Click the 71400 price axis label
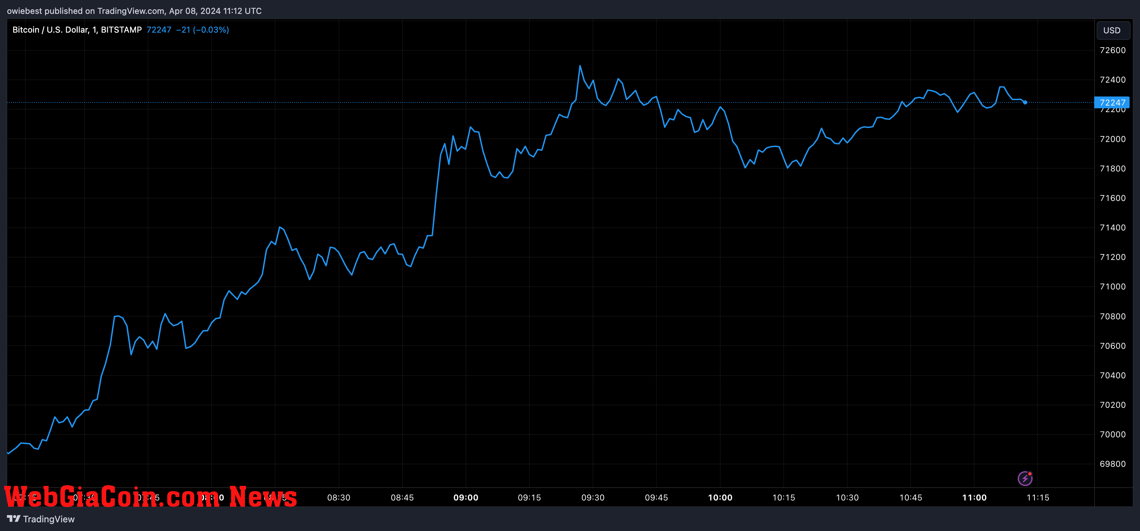The width and height of the screenshot is (1140, 531). [x=1113, y=228]
